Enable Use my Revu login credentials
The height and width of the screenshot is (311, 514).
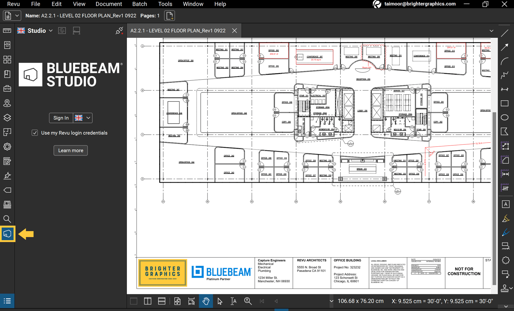(x=35, y=133)
